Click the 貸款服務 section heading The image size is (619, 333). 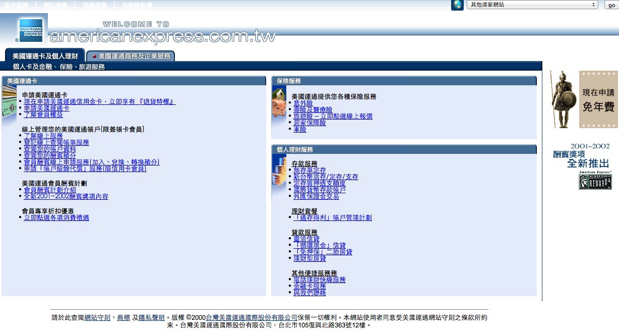[x=304, y=232]
